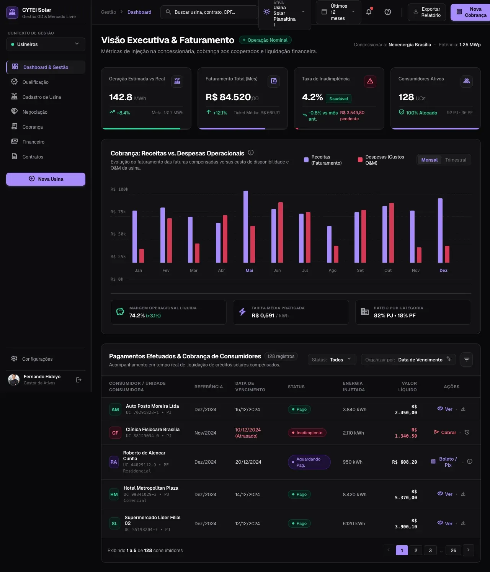Viewport: 490px width, 572px height.
Task: Click info icon next to chart title
Action: pyautogui.click(x=251, y=152)
